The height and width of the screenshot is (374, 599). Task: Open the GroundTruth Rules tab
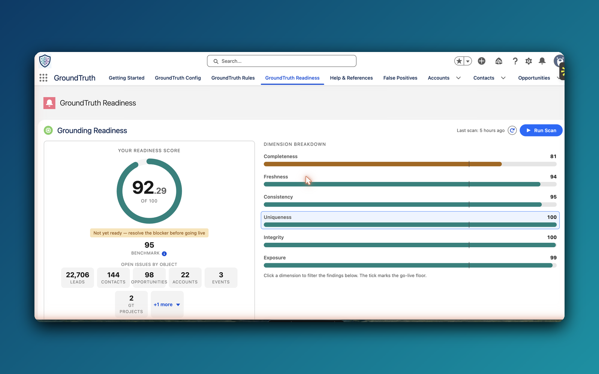pos(233,78)
